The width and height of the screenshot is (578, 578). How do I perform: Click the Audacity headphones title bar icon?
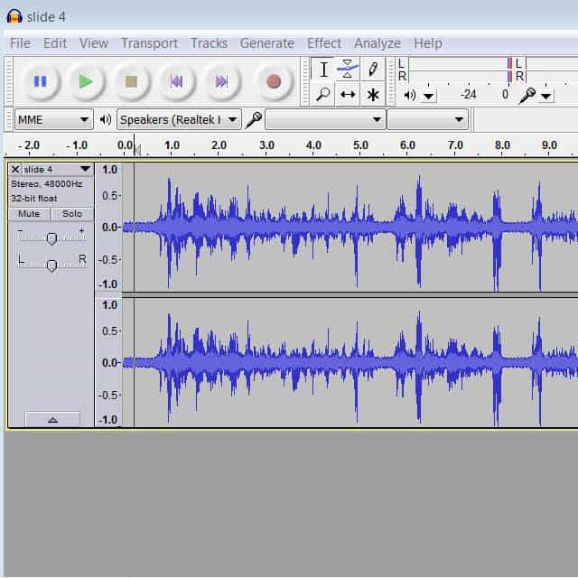(14, 16)
